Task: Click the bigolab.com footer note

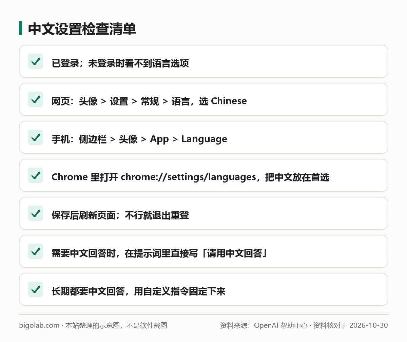Action: coord(93,325)
